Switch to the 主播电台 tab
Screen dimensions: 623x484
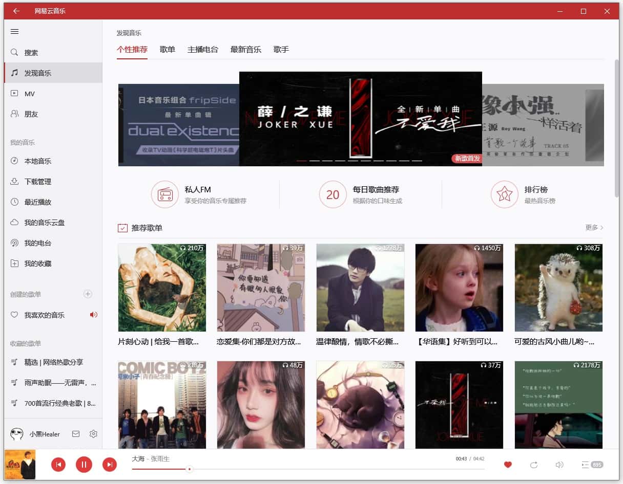[203, 50]
